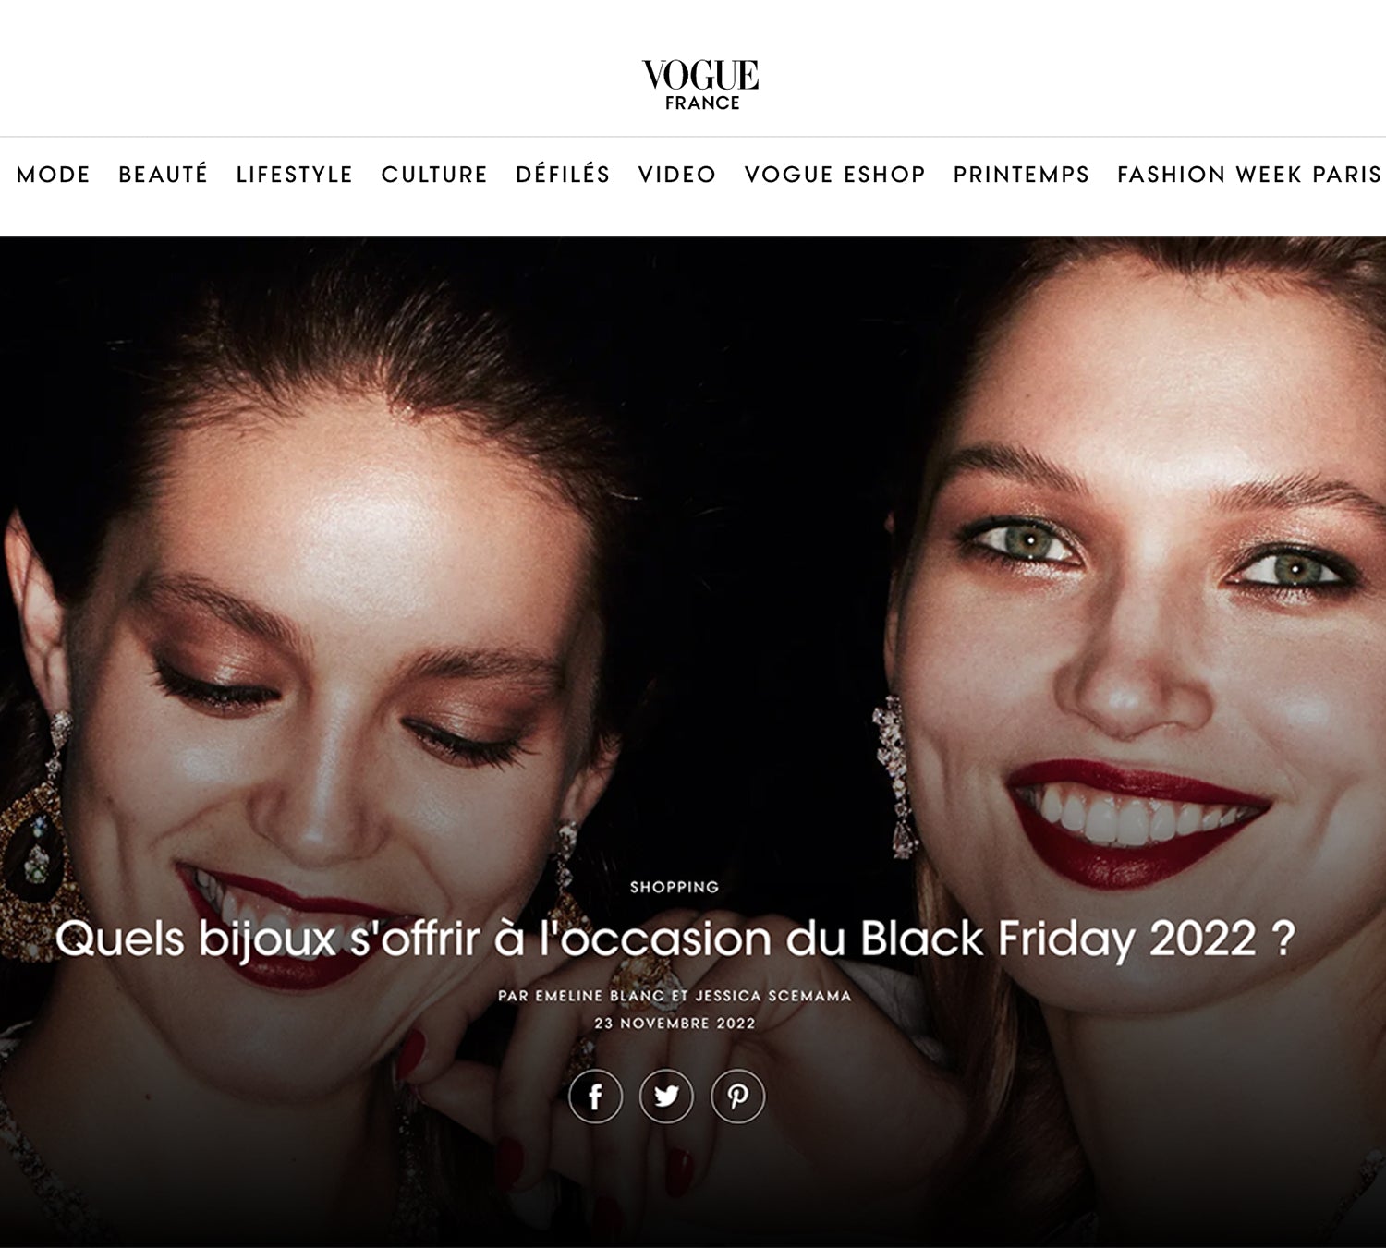The width and height of the screenshot is (1386, 1248).
Task: Open the Printemps section
Action: 1022,175
